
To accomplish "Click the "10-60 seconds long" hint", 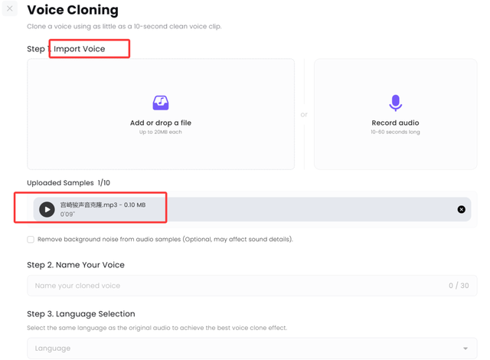I will [395, 133].
